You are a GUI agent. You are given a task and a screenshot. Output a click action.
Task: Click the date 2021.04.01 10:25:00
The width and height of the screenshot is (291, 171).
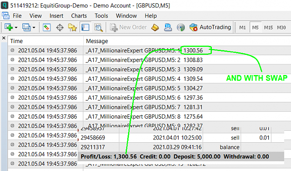[177, 138]
